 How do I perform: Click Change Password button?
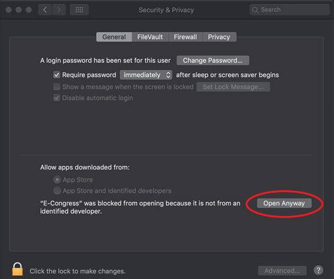pos(213,60)
